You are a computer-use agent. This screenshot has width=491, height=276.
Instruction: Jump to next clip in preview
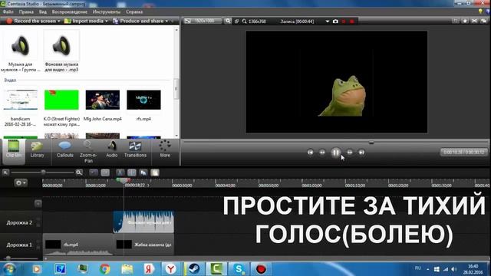(x=361, y=153)
